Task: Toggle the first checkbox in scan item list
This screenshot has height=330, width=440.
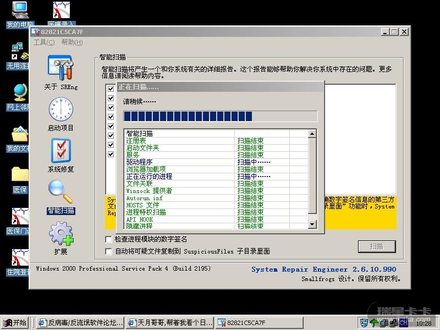Action: (111, 89)
